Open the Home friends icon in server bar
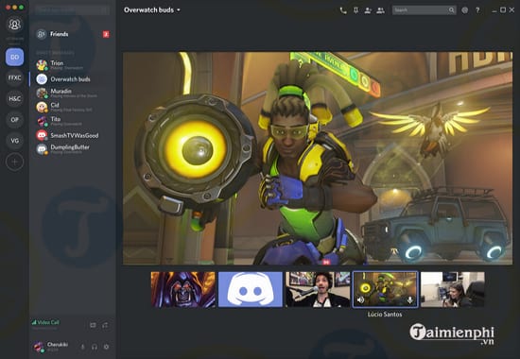The height and width of the screenshot is (359, 520). pos(14,25)
